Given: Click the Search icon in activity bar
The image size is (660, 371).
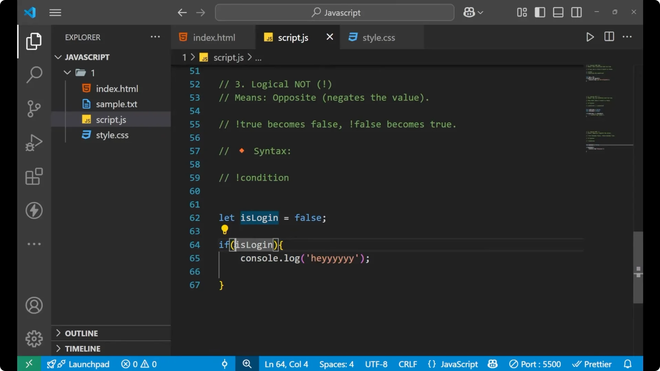Looking at the screenshot, I should [34, 75].
